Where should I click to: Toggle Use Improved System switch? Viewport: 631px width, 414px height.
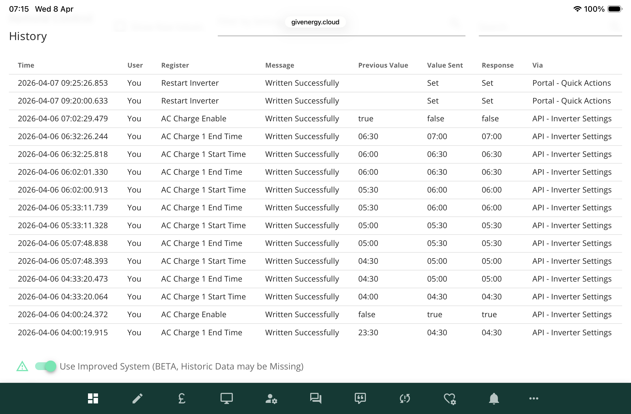pyautogui.click(x=45, y=366)
